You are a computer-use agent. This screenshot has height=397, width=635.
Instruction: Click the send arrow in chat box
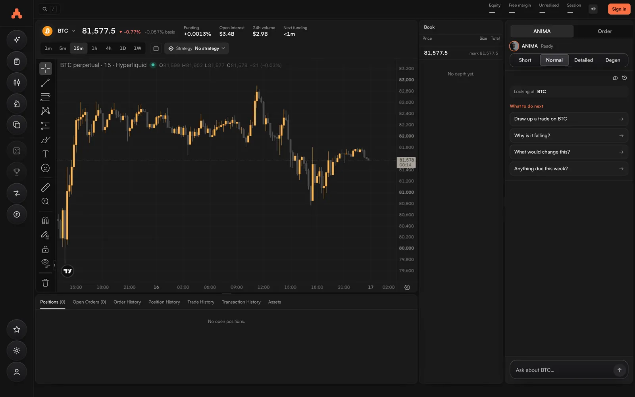619,370
